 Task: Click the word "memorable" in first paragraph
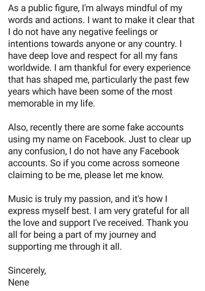point(31,104)
